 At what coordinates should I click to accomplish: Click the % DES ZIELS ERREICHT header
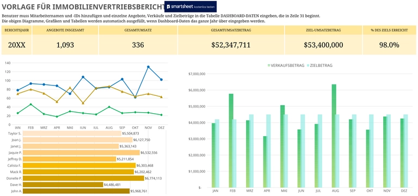(x=389, y=30)
